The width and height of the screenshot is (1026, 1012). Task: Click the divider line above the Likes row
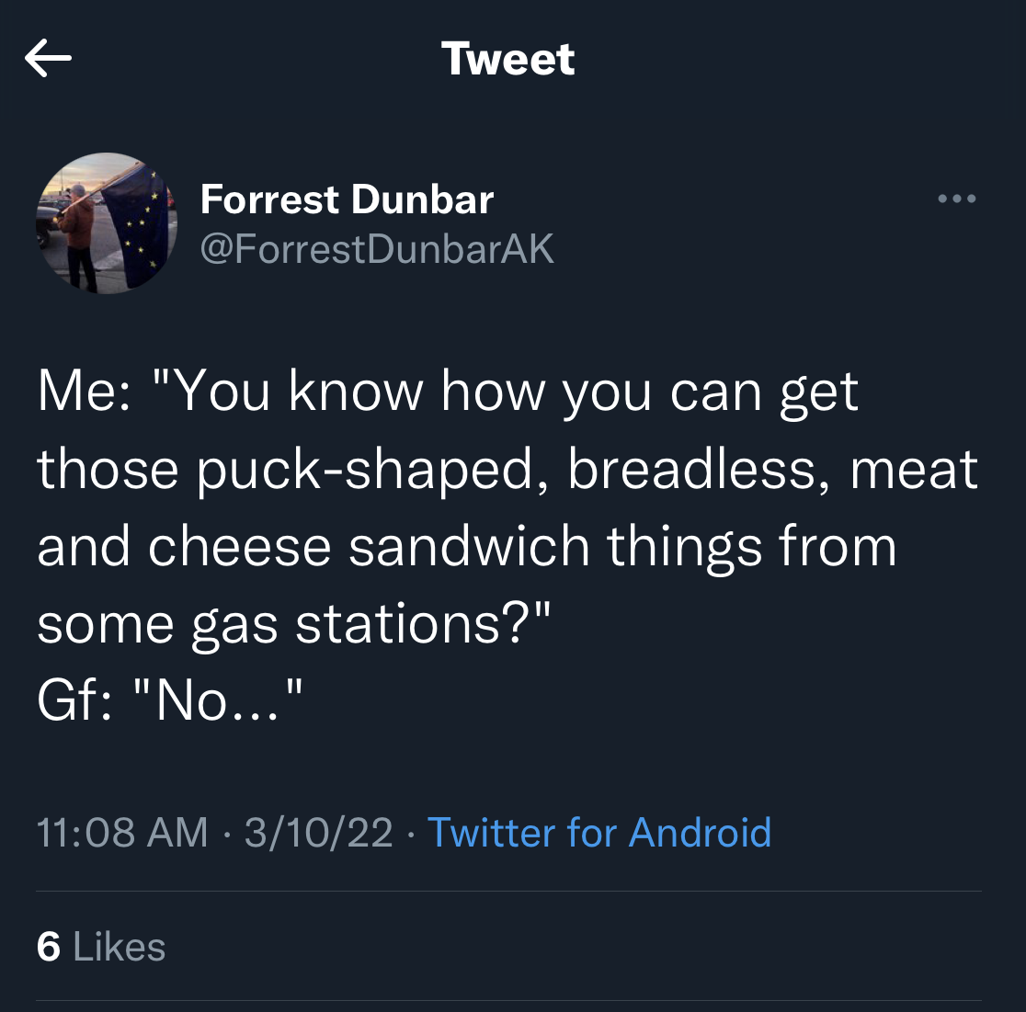pos(508,891)
